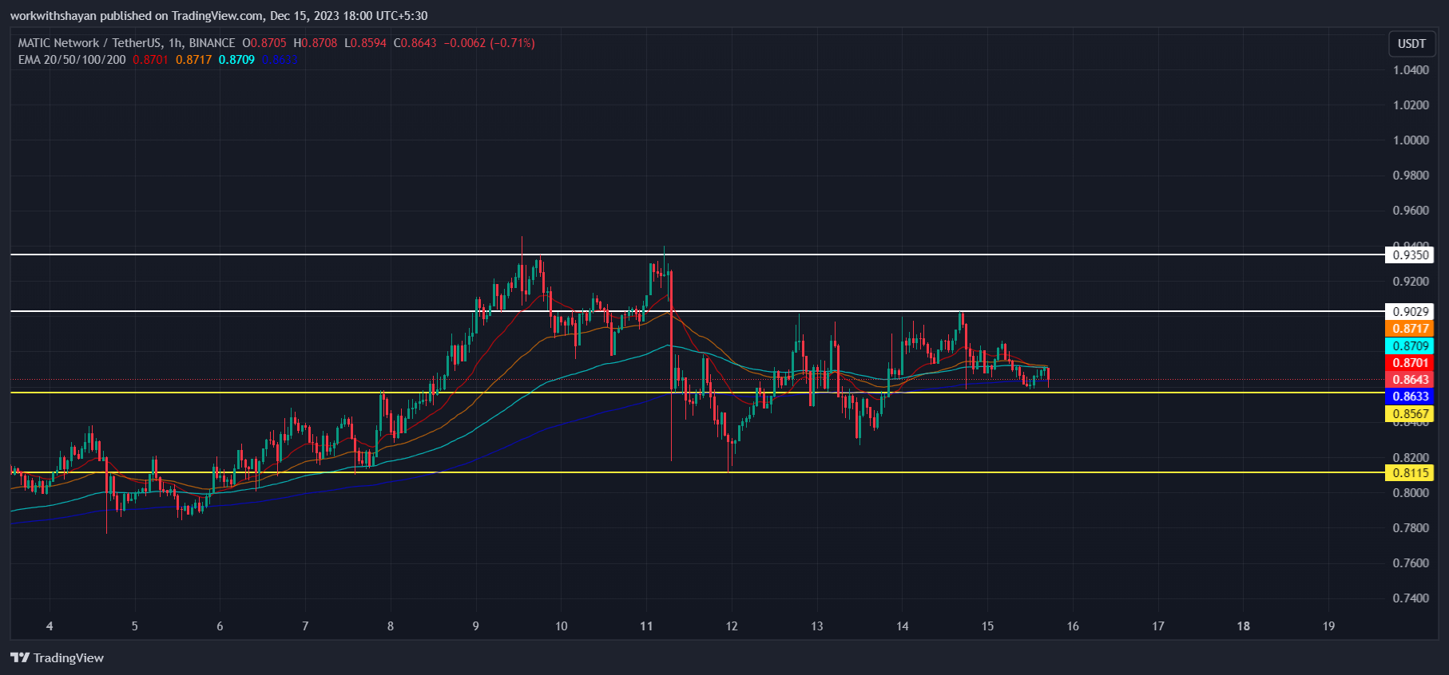Click the 1.0200 price axis label

click(x=1411, y=105)
